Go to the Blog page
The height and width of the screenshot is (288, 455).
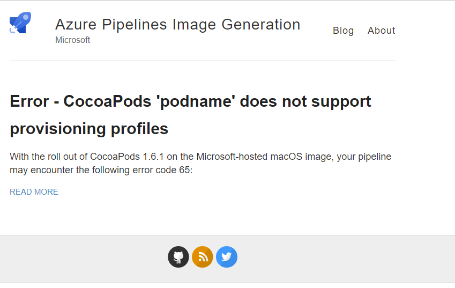point(344,31)
